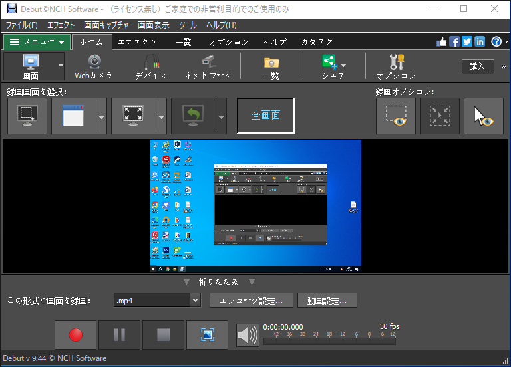Select the 画面 screen capture source
Screen dimensions: 511x367
click(x=31, y=66)
